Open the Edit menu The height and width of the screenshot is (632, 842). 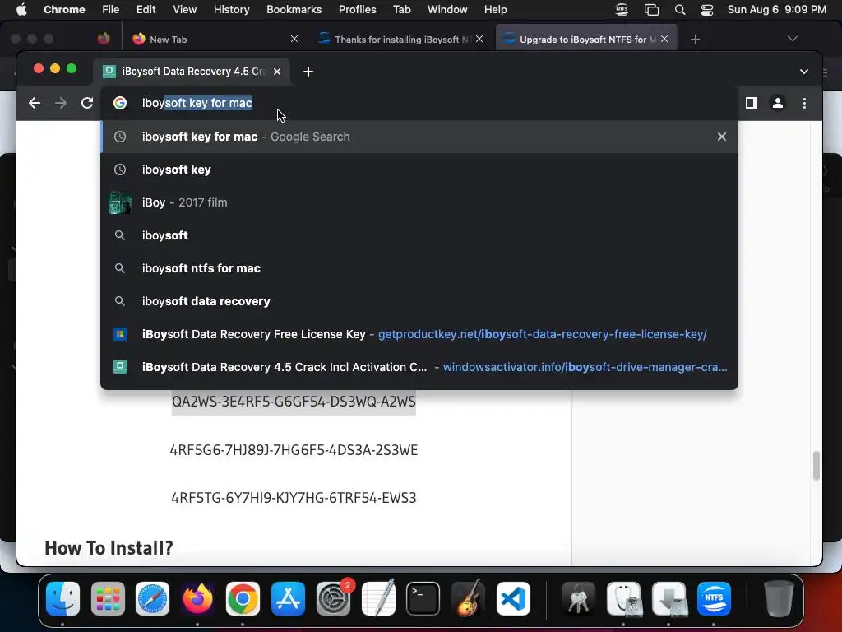pyautogui.click(x=146, y=9)
